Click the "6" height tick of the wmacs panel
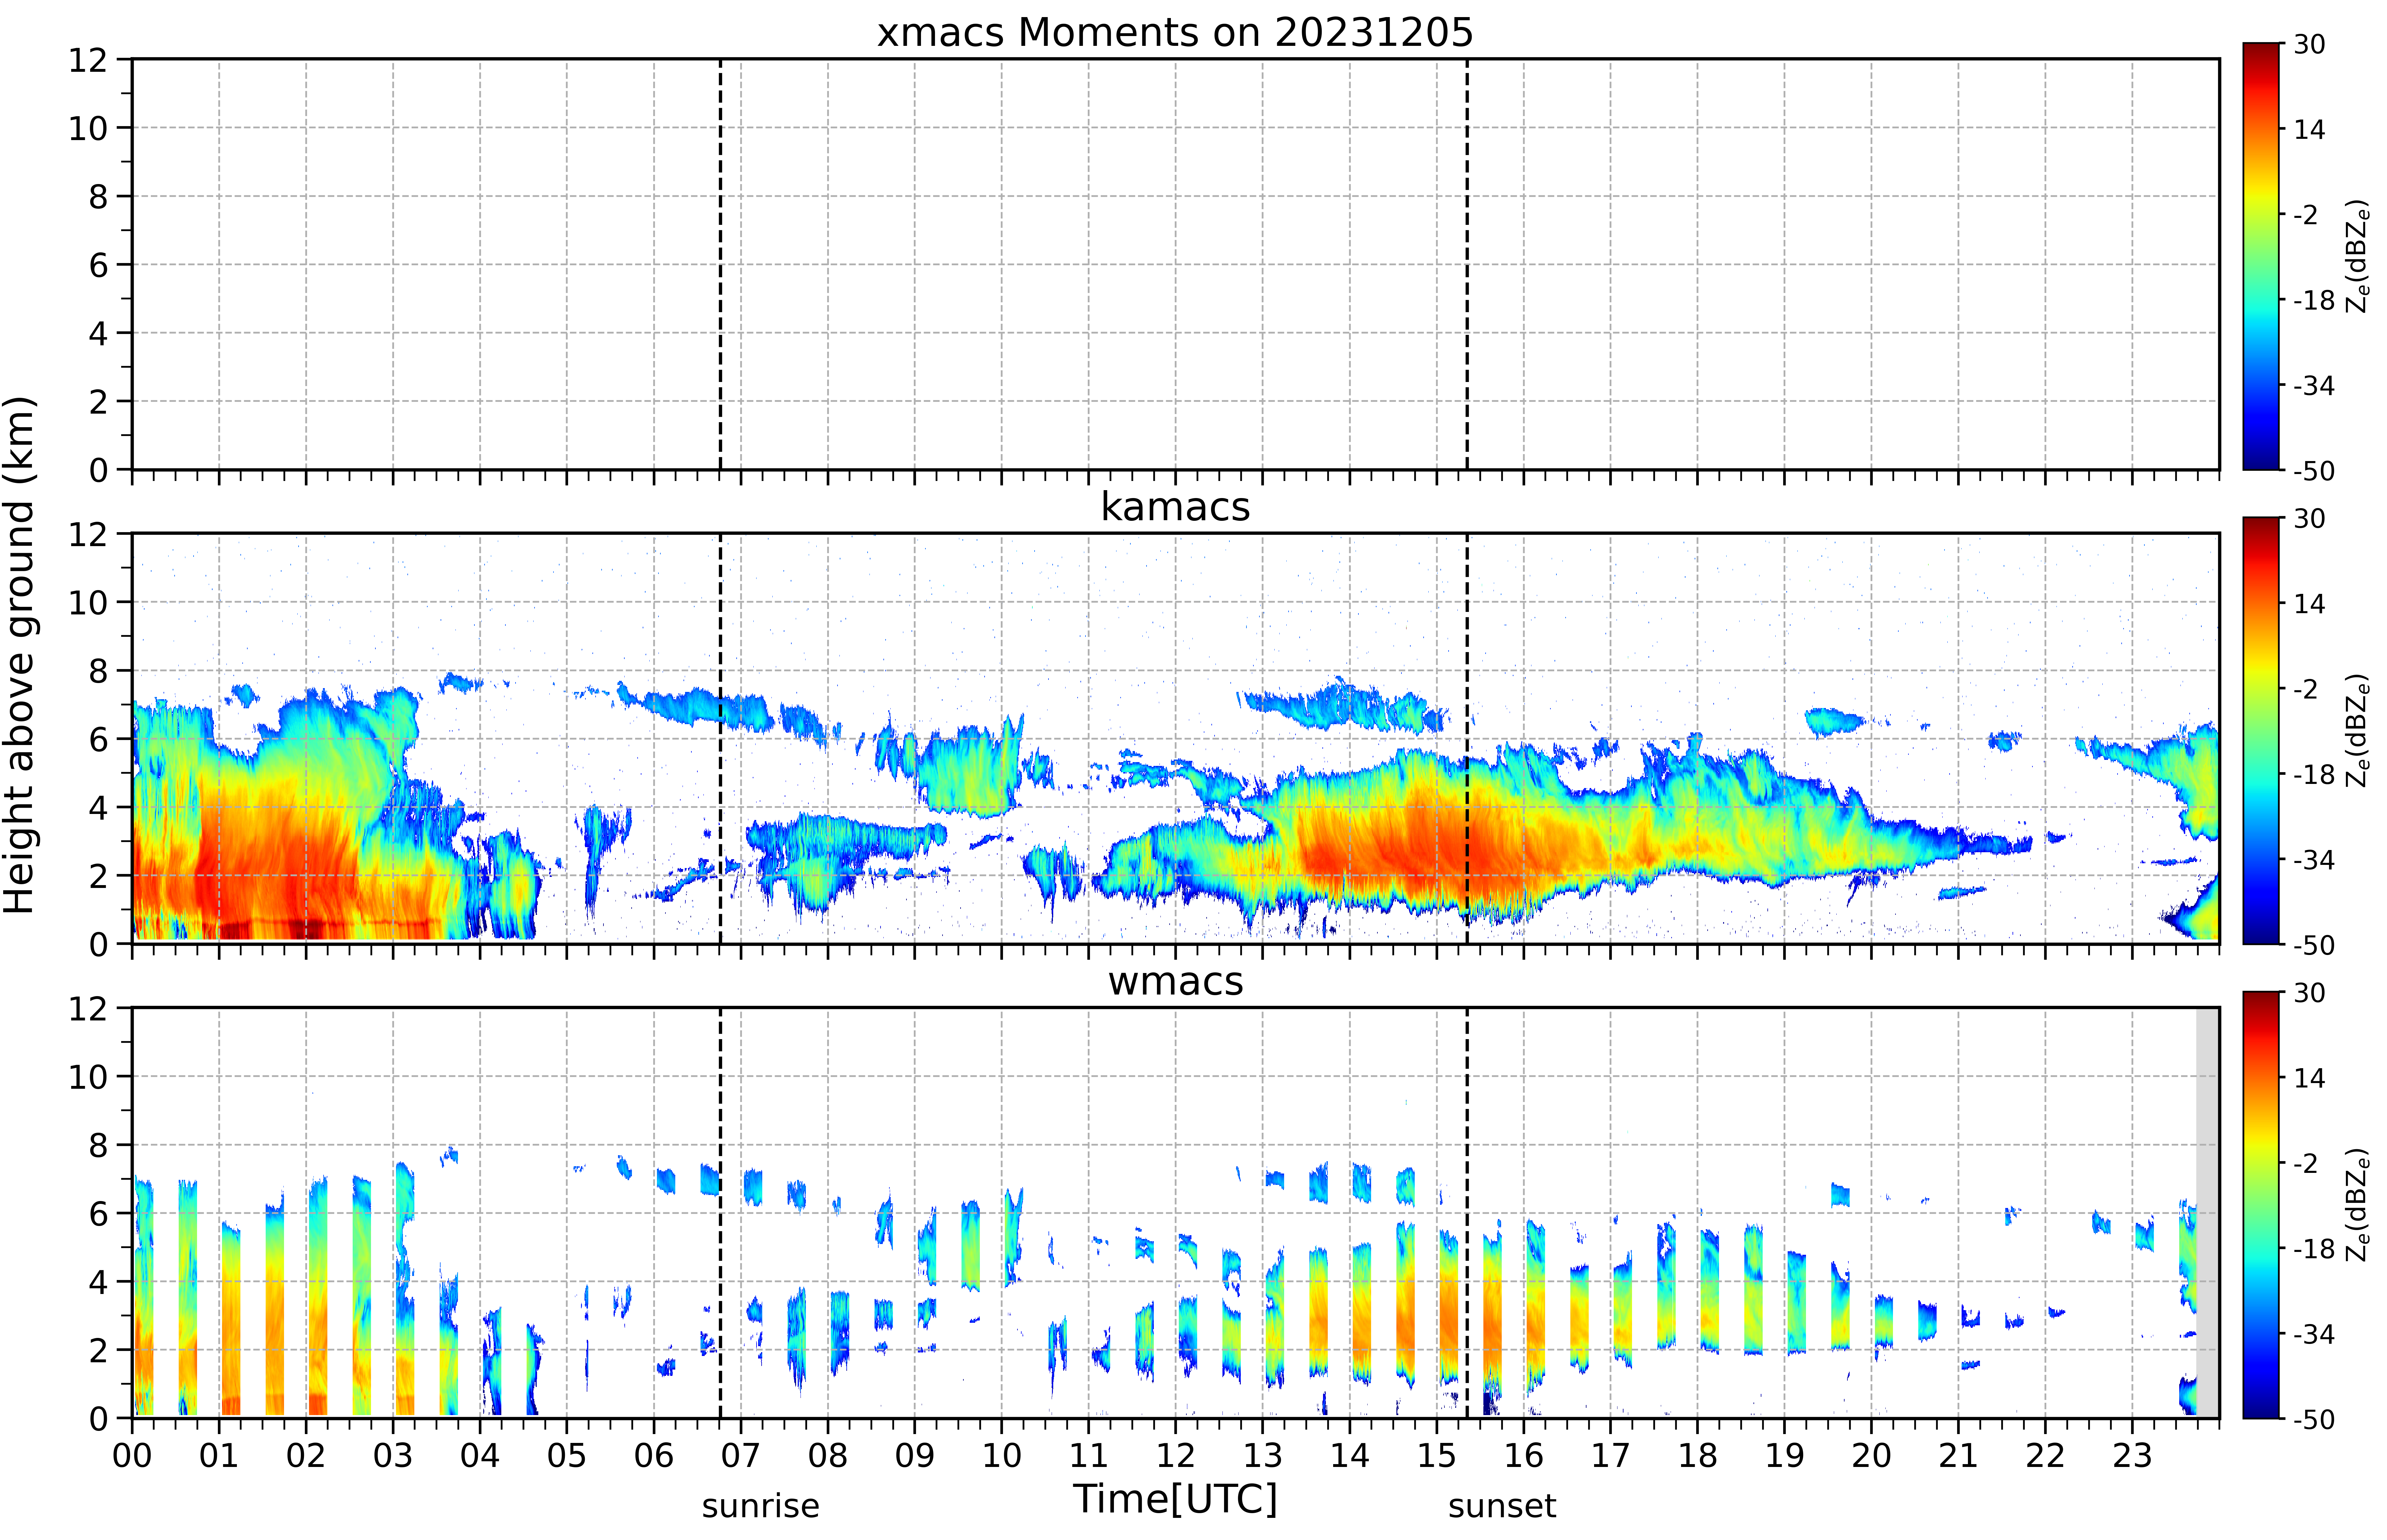This screenshot has height=1540, width=2387. [98, 1214]
